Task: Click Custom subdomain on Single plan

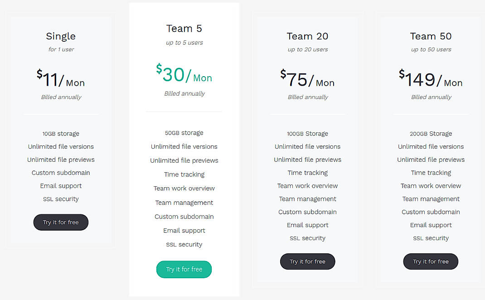Action: 61,173
